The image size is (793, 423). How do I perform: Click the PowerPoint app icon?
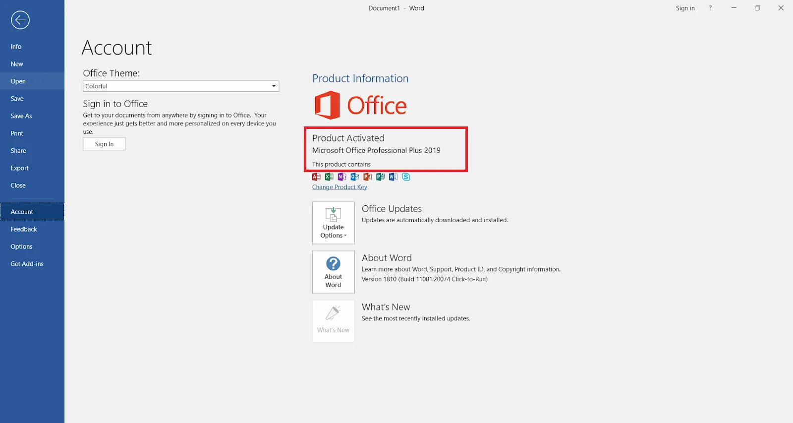click(367, 177)
